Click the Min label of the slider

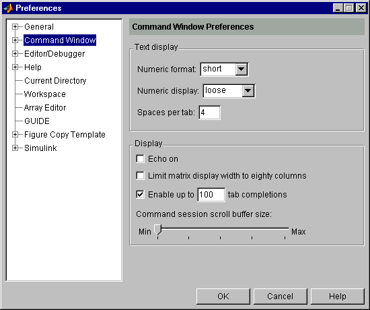click(x=145, y=232)
